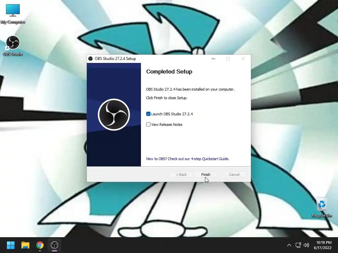
Task: Click the large OBS logo in installer banner
Action: (114, 115)
